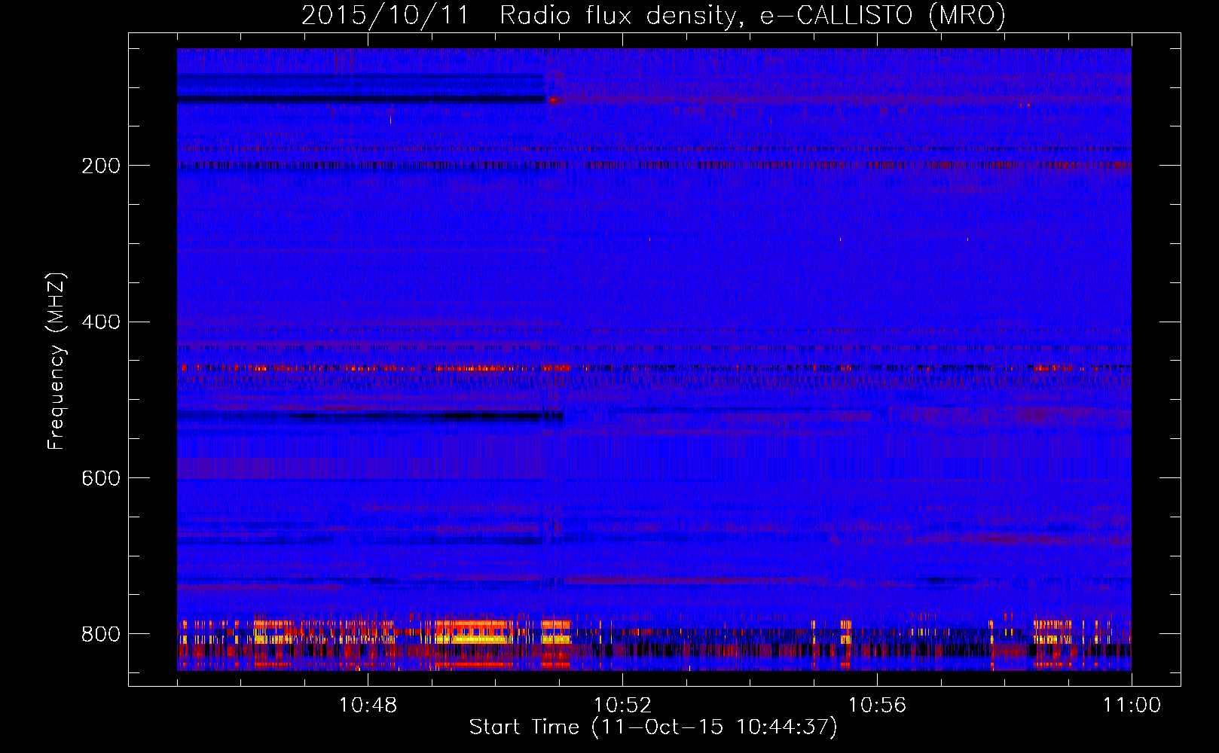Click the 'Start Time (11-Oct-15 10:44:37)' axis label
Screen dimensions: 1219x753
[x=652, y=727]
